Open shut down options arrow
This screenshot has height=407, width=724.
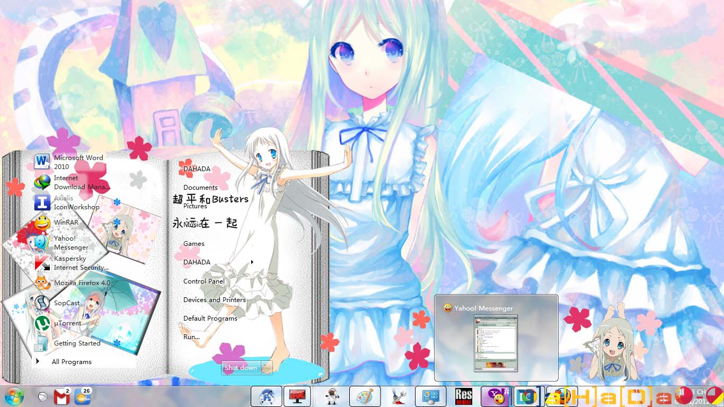coord(267,368)
